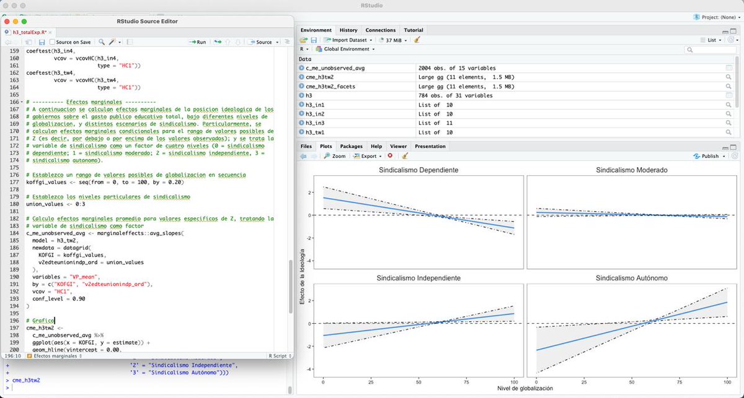This screenshot has height=398, width=744.
Task: Minimize the Plots pane
Action: coord(725,147)
